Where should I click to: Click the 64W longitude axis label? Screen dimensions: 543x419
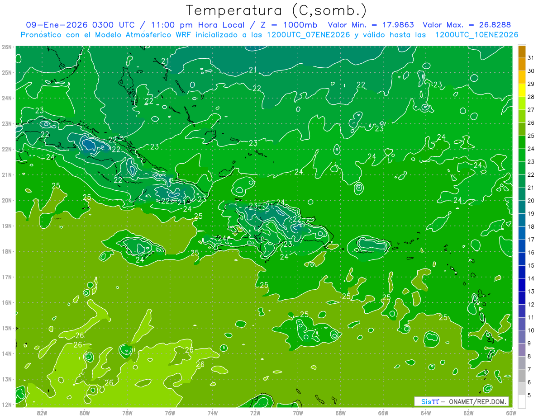(x=426, y=413)
